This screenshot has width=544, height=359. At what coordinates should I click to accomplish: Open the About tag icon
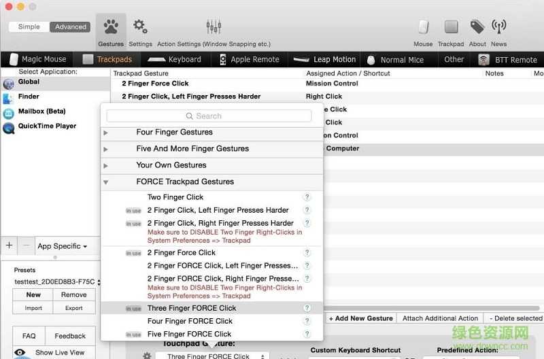pyautogui.click(x=477, y=27)
